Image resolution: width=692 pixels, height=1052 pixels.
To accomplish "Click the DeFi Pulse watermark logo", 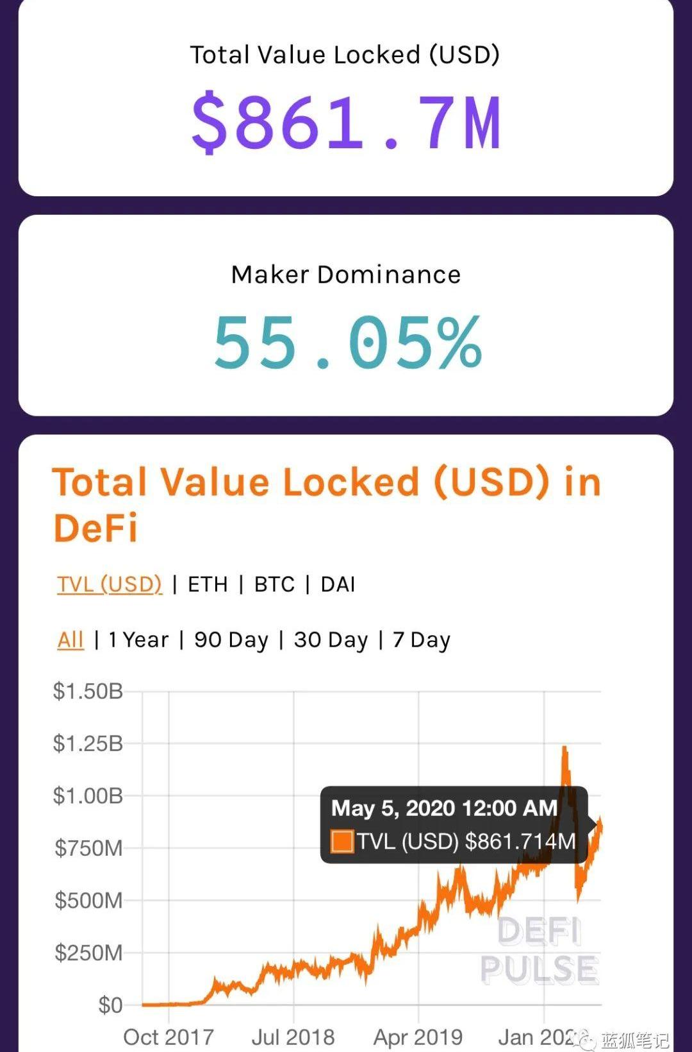I will coord(540,951).
